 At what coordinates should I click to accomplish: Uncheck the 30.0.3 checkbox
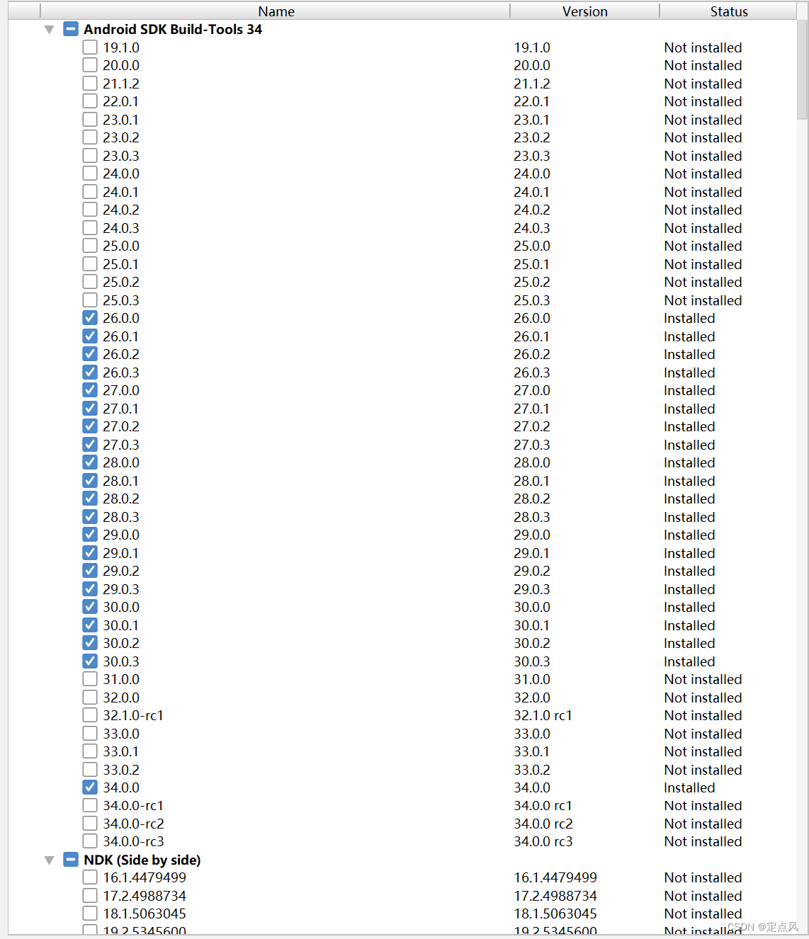tap(90, 661)
